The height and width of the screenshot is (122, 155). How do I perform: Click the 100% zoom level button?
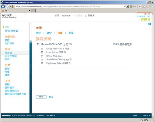(x=144, y=120)
